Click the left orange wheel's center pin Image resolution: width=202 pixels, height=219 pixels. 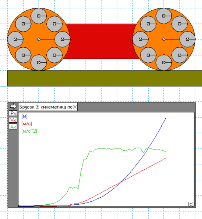pos(39,39)
